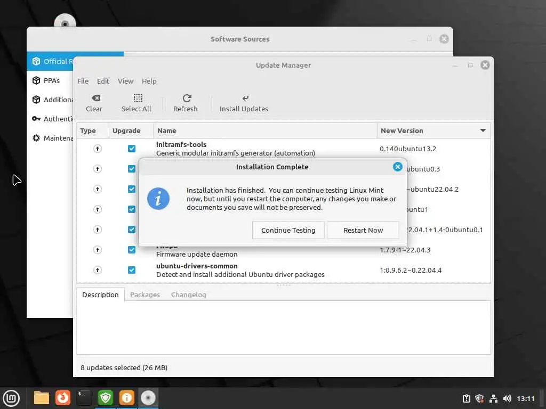Open the Linux Mint menu button
Viewport: 546px width, 409px height.
[x=11, y=398]
